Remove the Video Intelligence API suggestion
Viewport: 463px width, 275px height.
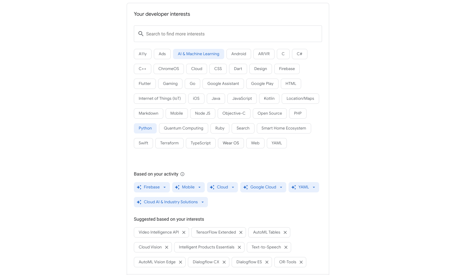pyautogui.click(x=184, y=232)
